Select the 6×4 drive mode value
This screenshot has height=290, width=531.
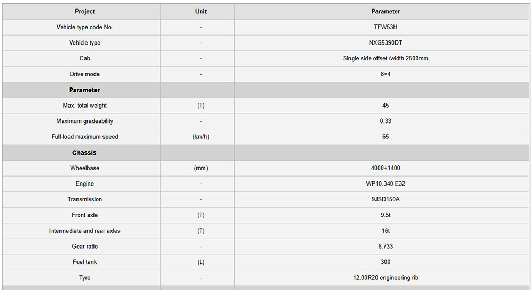386,74
